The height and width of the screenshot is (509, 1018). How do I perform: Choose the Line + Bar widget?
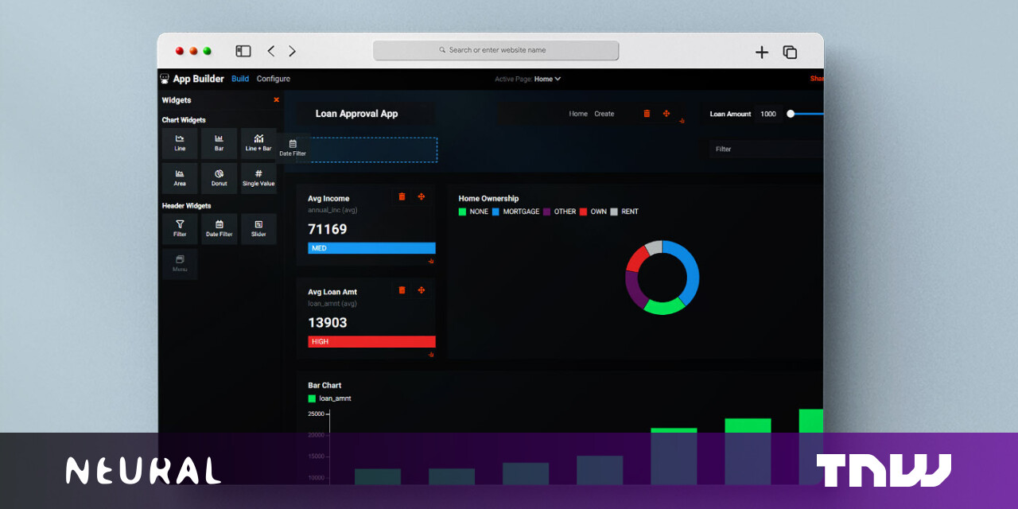point(258,143)
